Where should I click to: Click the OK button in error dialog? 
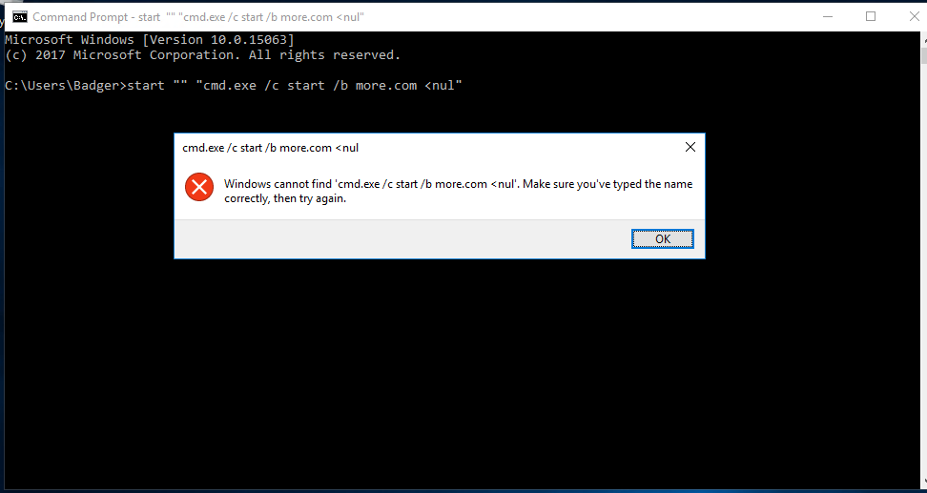coord(662,238)
